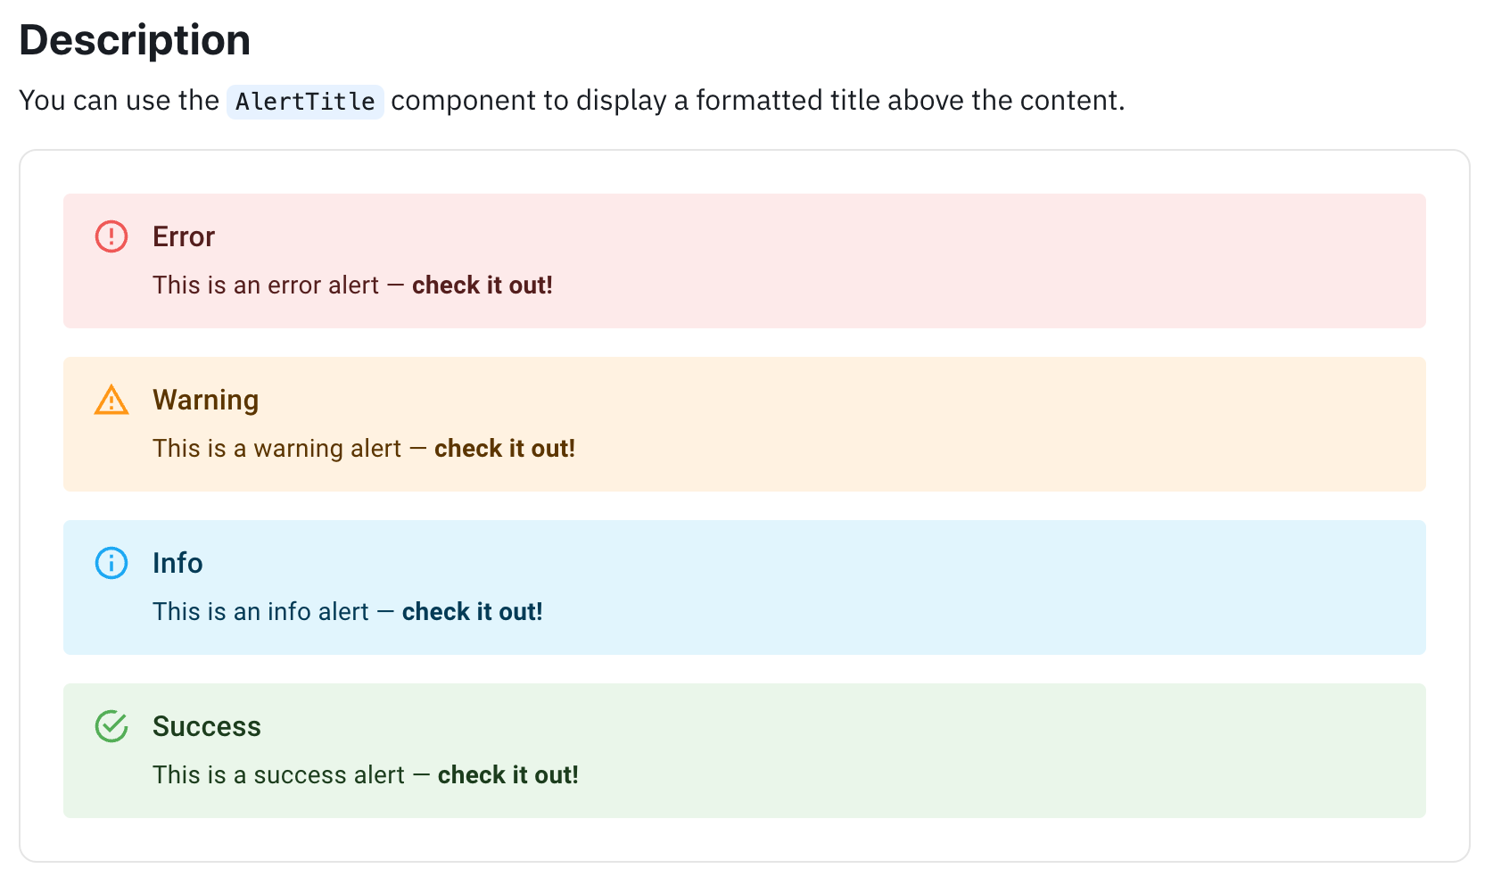The image size is (1493, 885).
Task: Select the AlertTitle inline code chip
Action: tap(305, 101)
